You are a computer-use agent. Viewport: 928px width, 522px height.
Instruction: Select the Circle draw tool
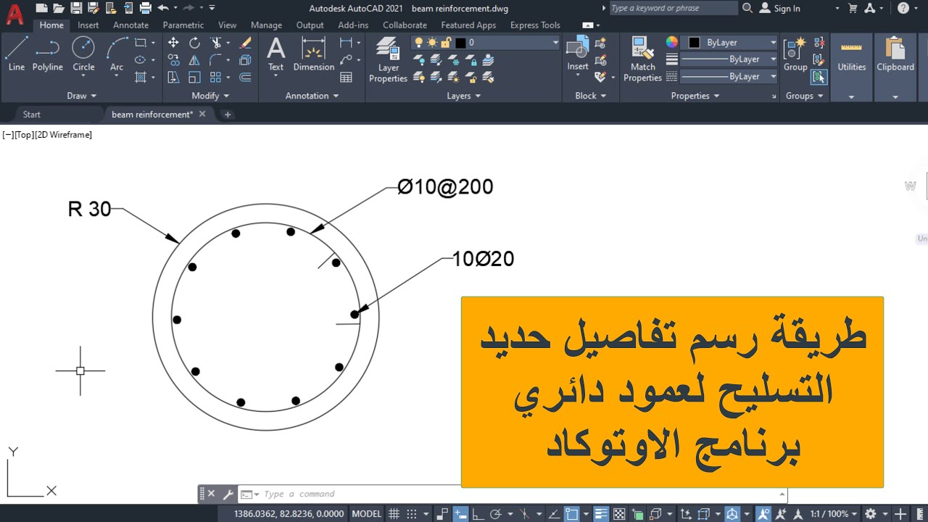(83, 54)
